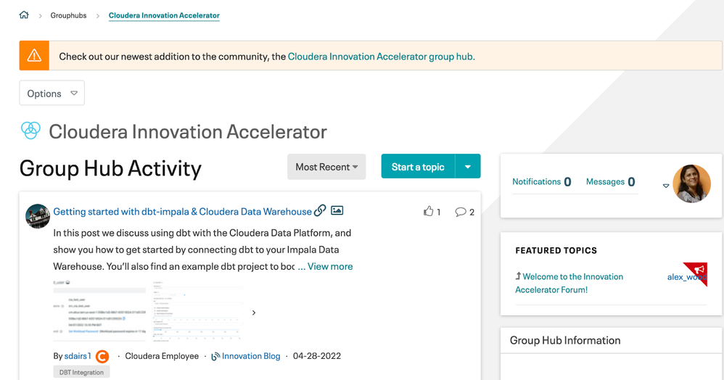Viewport: 724px width, 380px height.
Task: Click the home icon in breadcrumb
Action: coord(24,15)
